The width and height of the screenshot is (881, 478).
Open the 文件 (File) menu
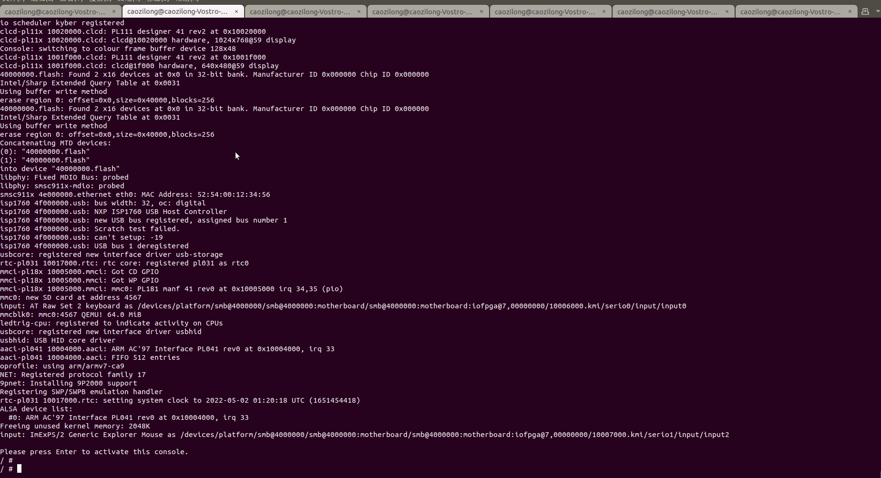[13, 1]
